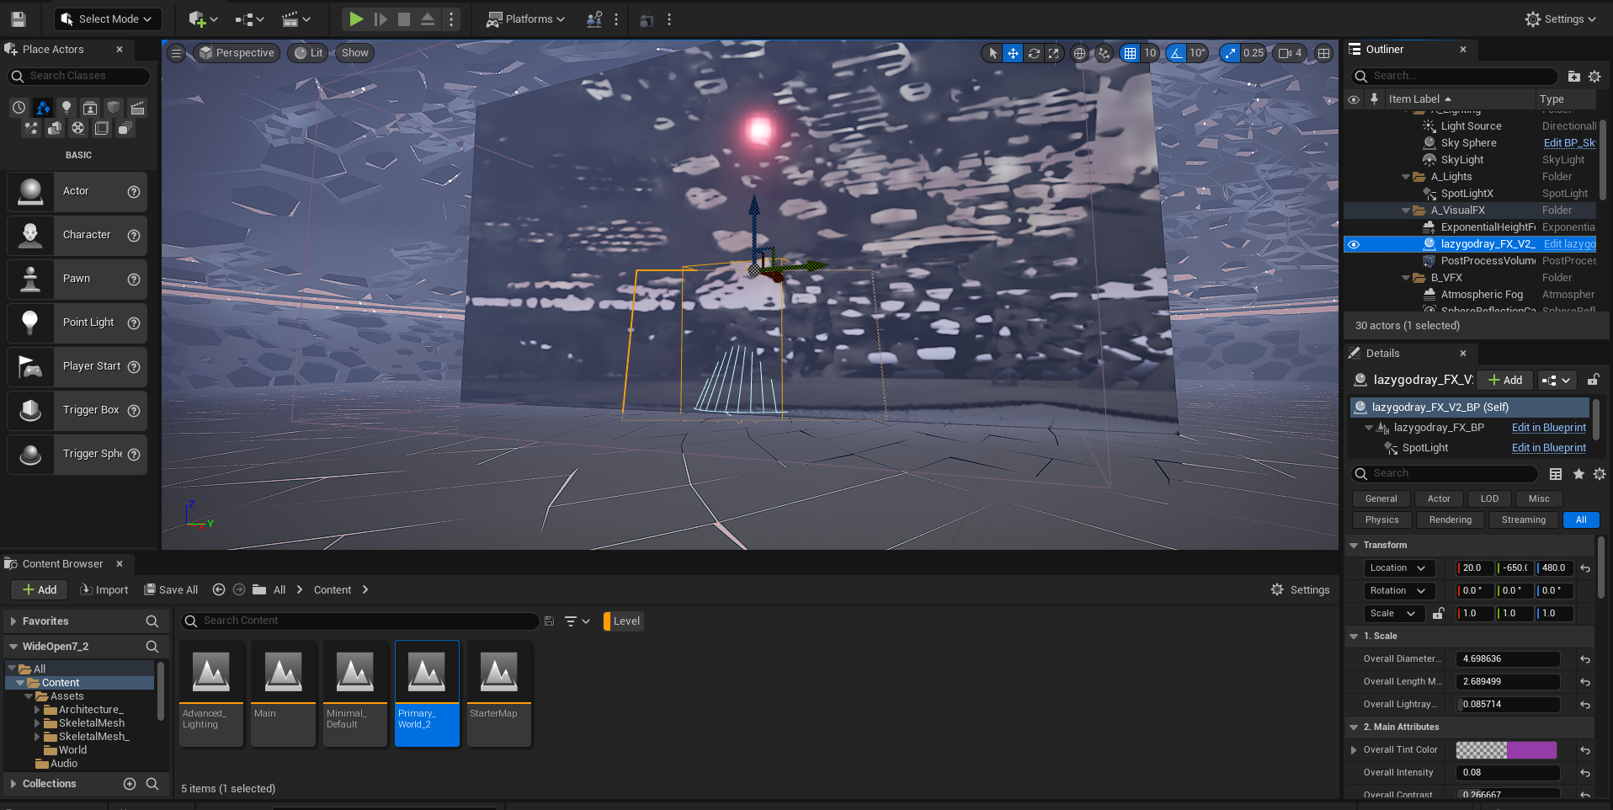
Task: Click Save All in Content Browser
Action: 171,590
